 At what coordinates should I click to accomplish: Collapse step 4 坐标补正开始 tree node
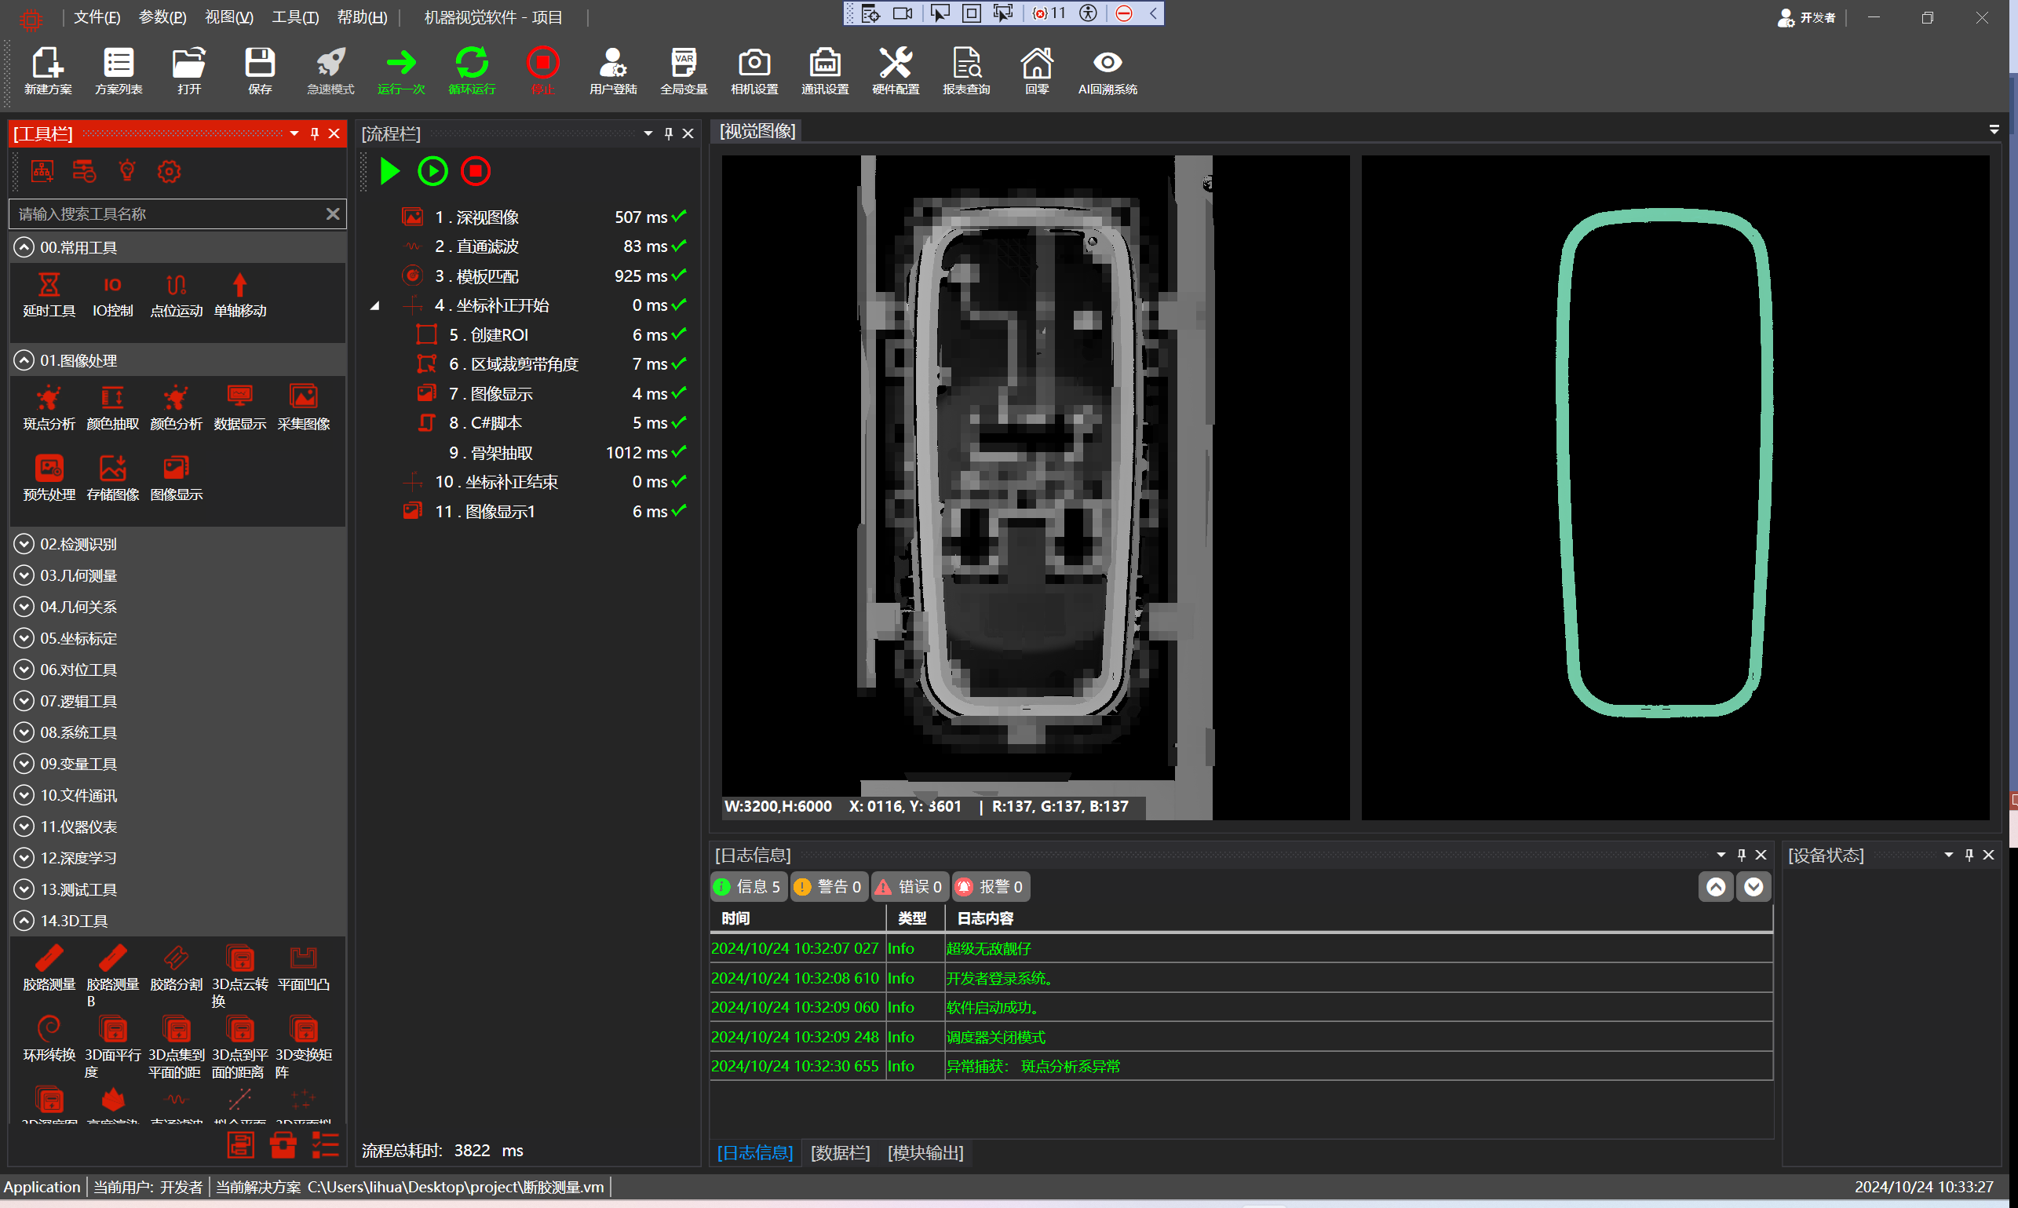point(374,306)
